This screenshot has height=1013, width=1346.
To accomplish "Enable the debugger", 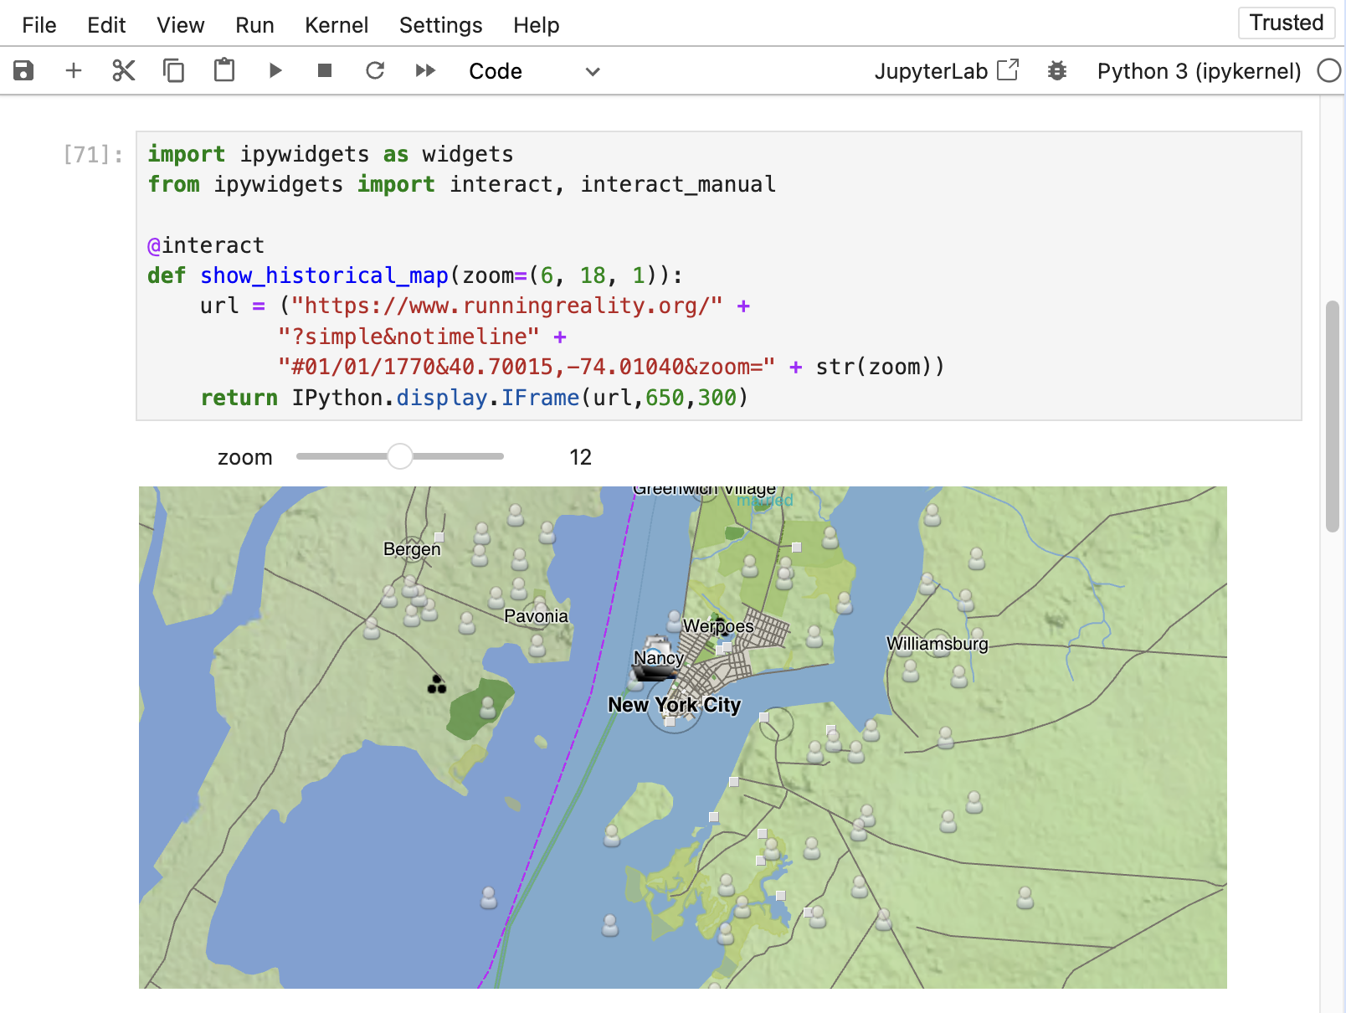I will tap(1057, 70).
